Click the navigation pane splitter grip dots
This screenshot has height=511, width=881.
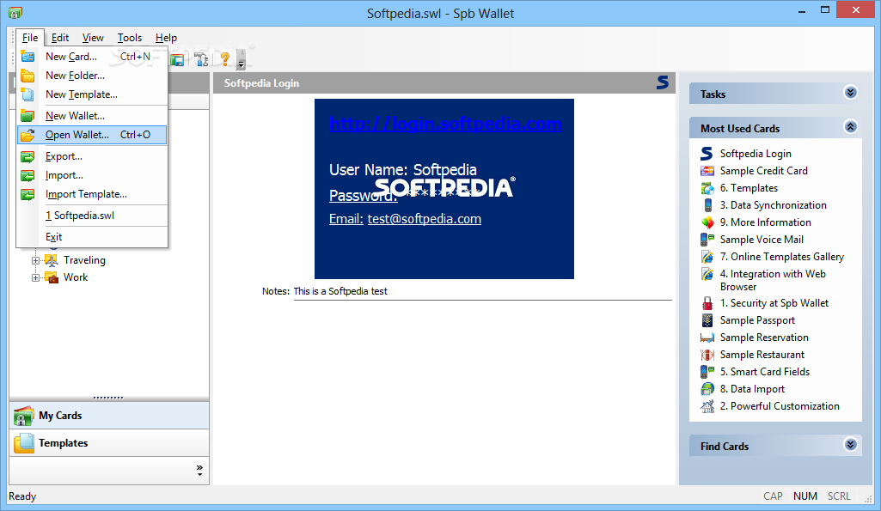[x=108, y=398]
